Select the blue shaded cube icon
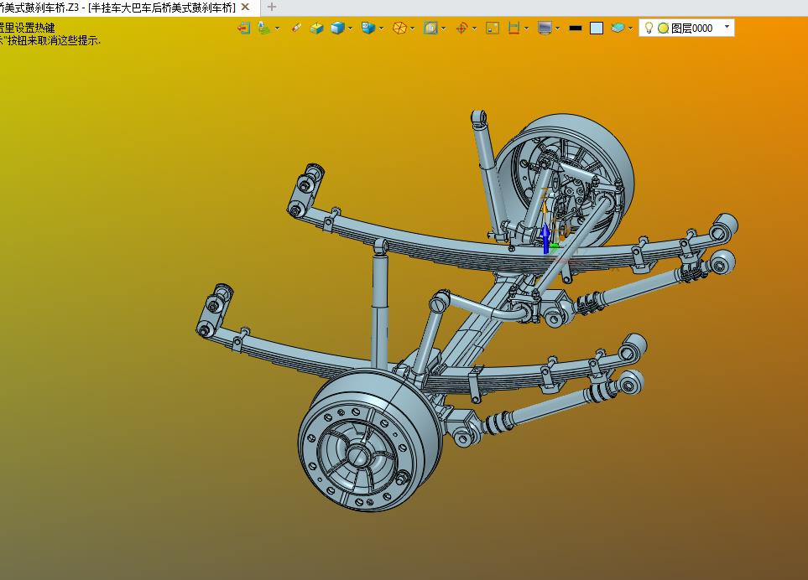This screenshot has height=580, width=808. point(337,28)
